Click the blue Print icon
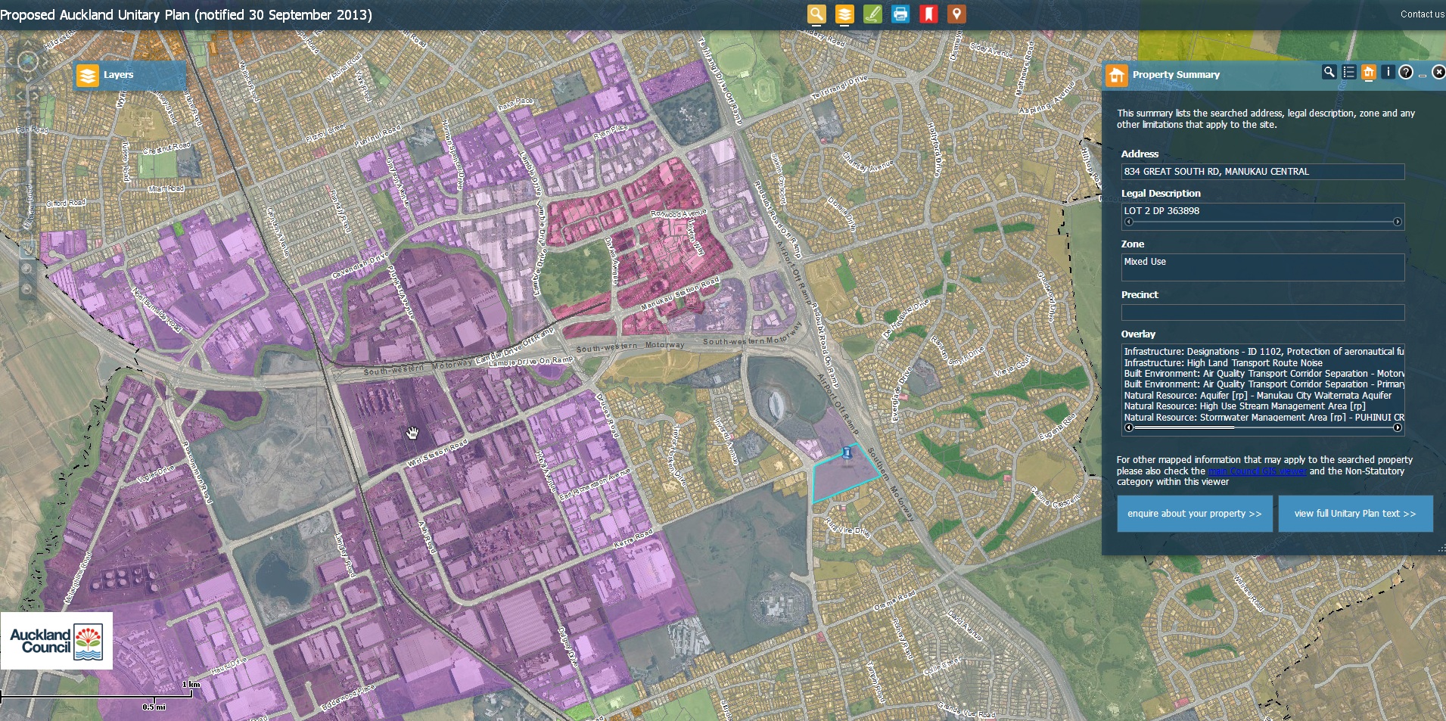1446x721 pixels. point(900,14)
